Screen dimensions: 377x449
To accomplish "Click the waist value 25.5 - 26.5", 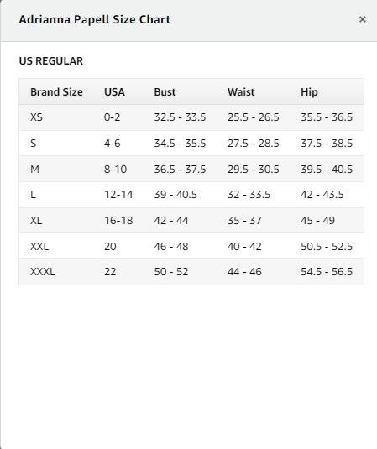I will point(254,117).
